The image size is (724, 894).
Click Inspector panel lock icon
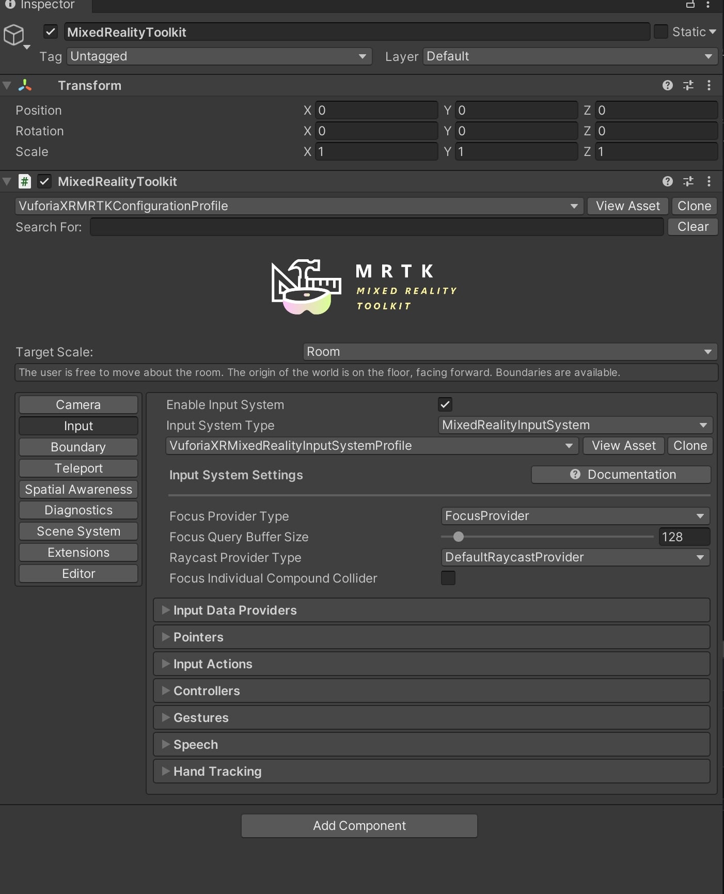pyautogui.click(x=690, y=4)
